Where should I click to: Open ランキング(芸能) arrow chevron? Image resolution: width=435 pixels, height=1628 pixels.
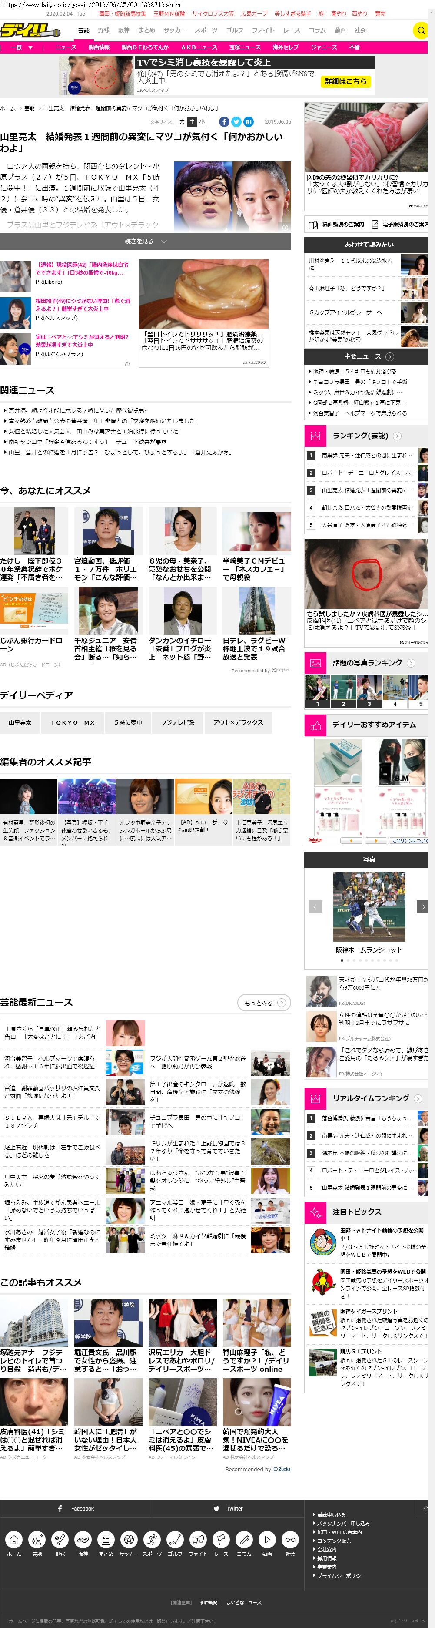click(397, 436)
